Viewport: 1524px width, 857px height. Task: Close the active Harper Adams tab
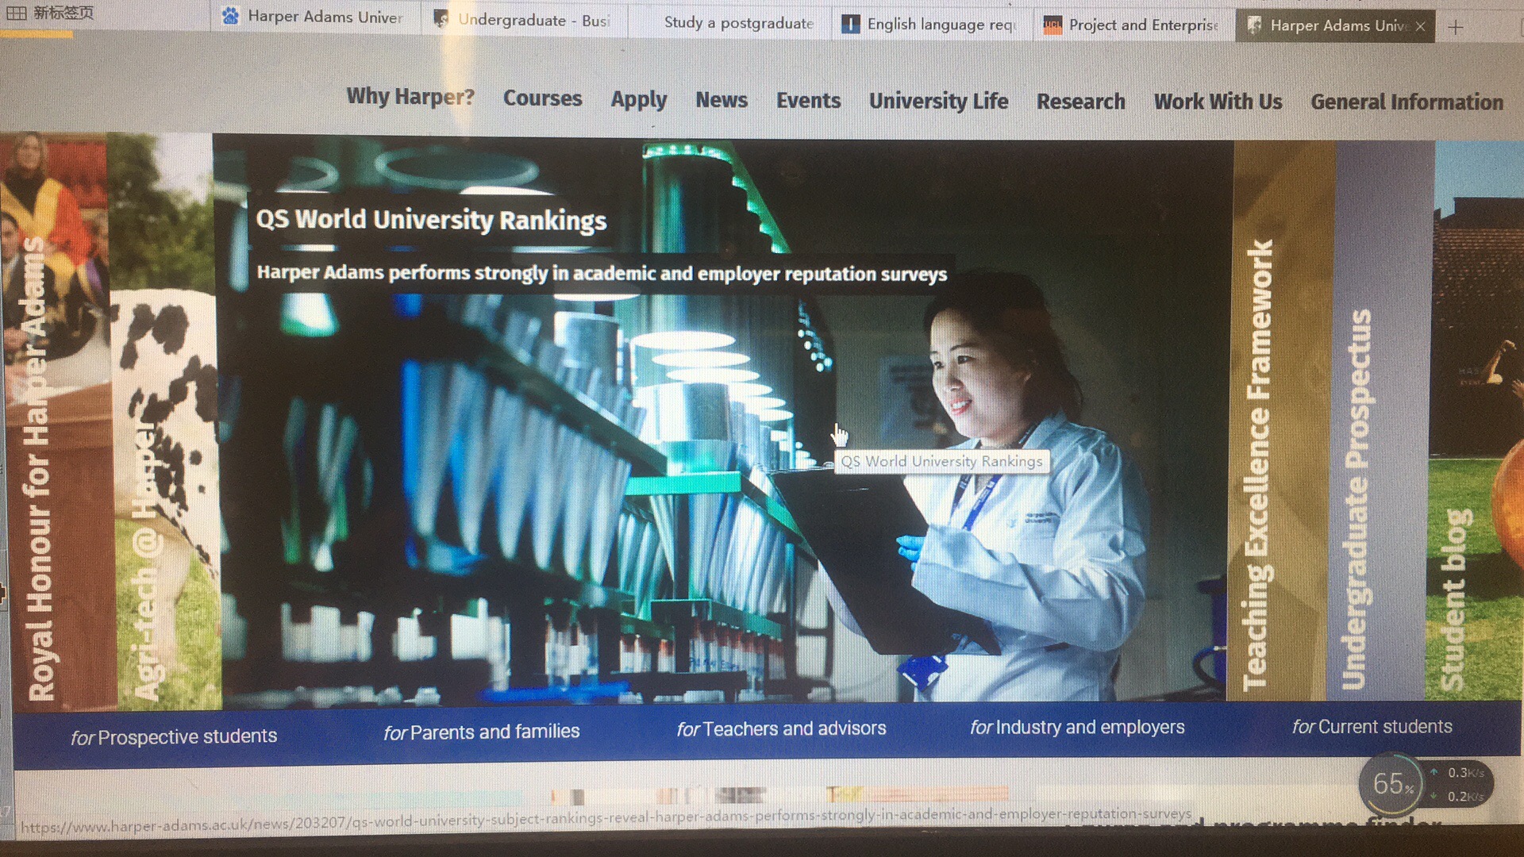click(1420, 27)
